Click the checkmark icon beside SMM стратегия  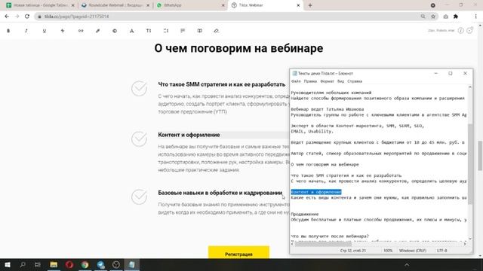tap(139, 89)
